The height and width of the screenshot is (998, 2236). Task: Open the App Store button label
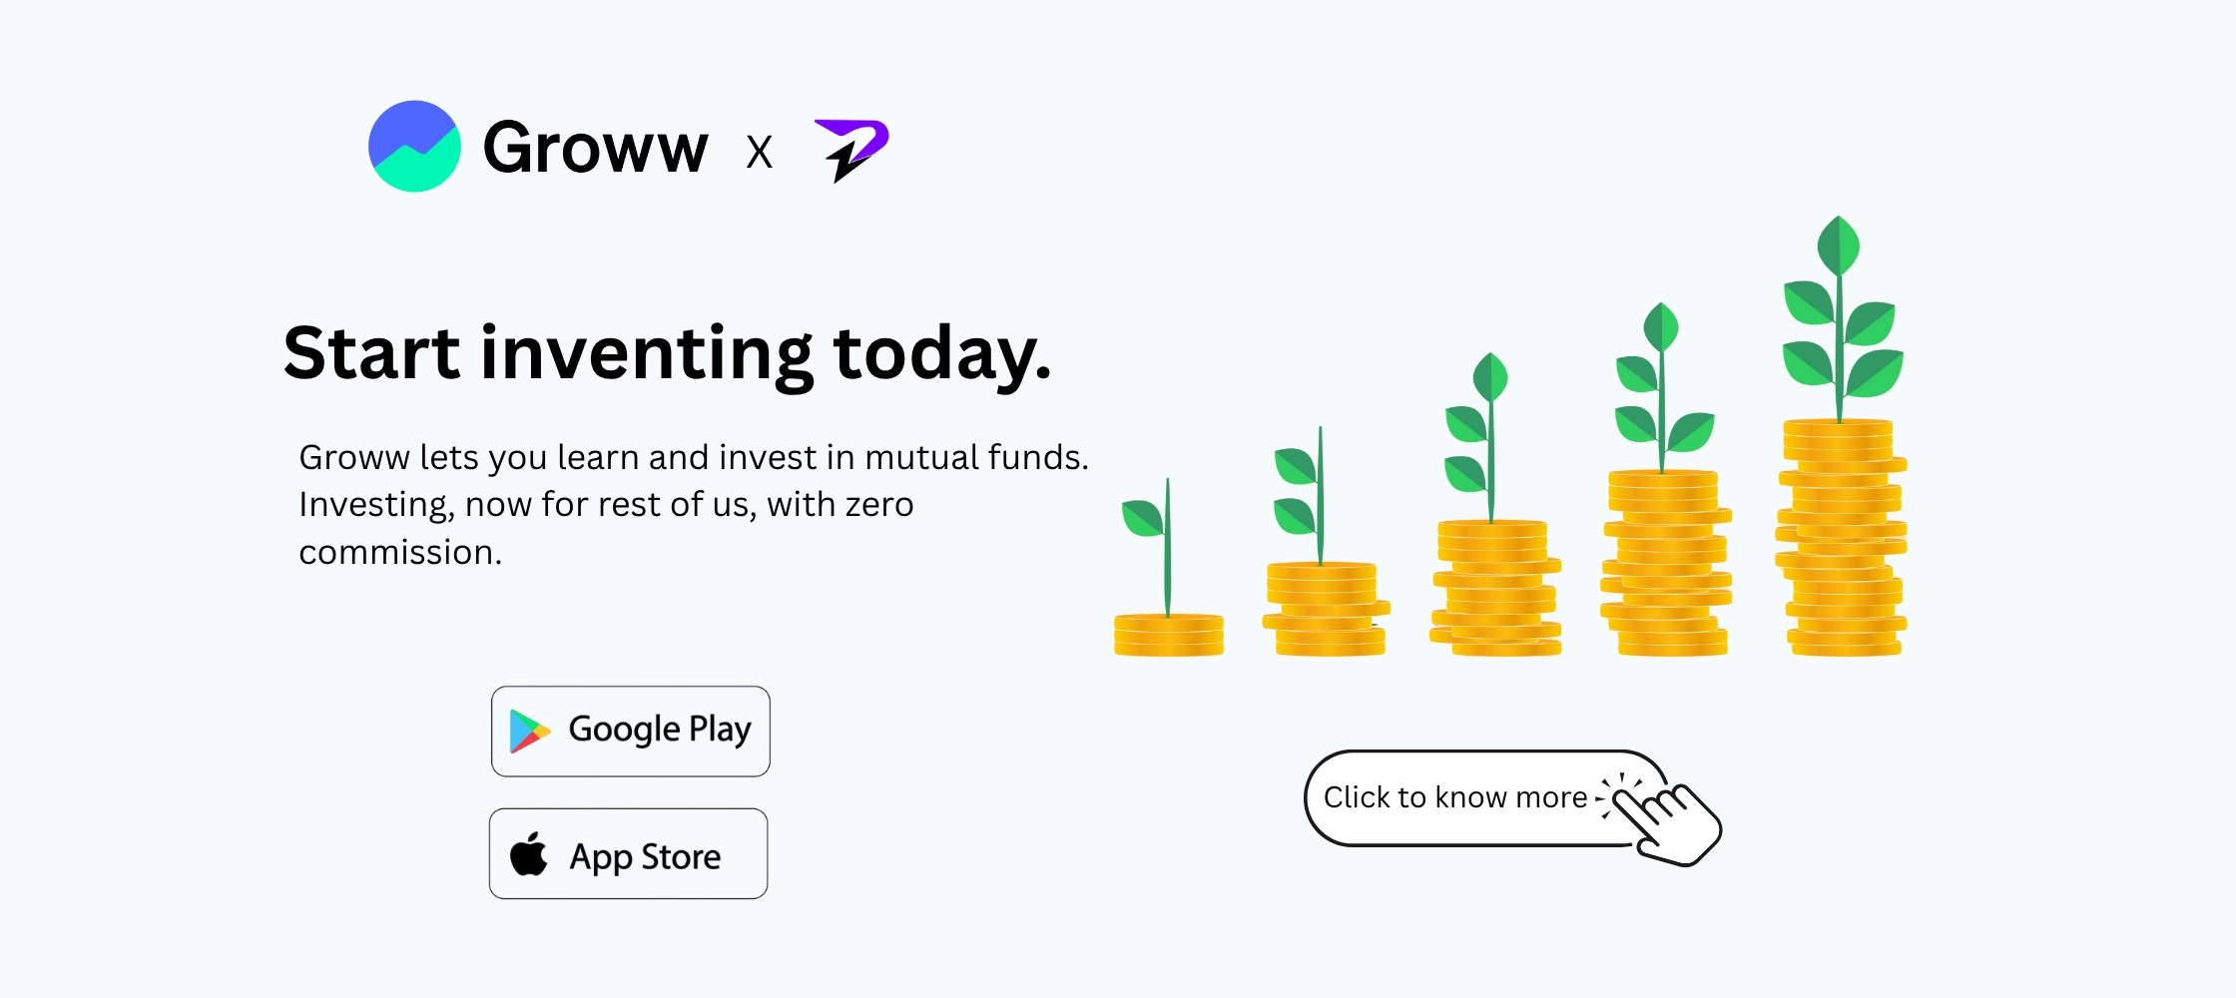(645, 856)
